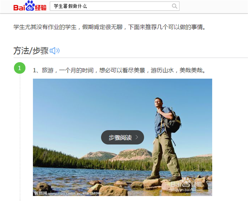Click the Baidu paw logo
The width and height of the screenshot is (248, 201).
tap(30, 6)
